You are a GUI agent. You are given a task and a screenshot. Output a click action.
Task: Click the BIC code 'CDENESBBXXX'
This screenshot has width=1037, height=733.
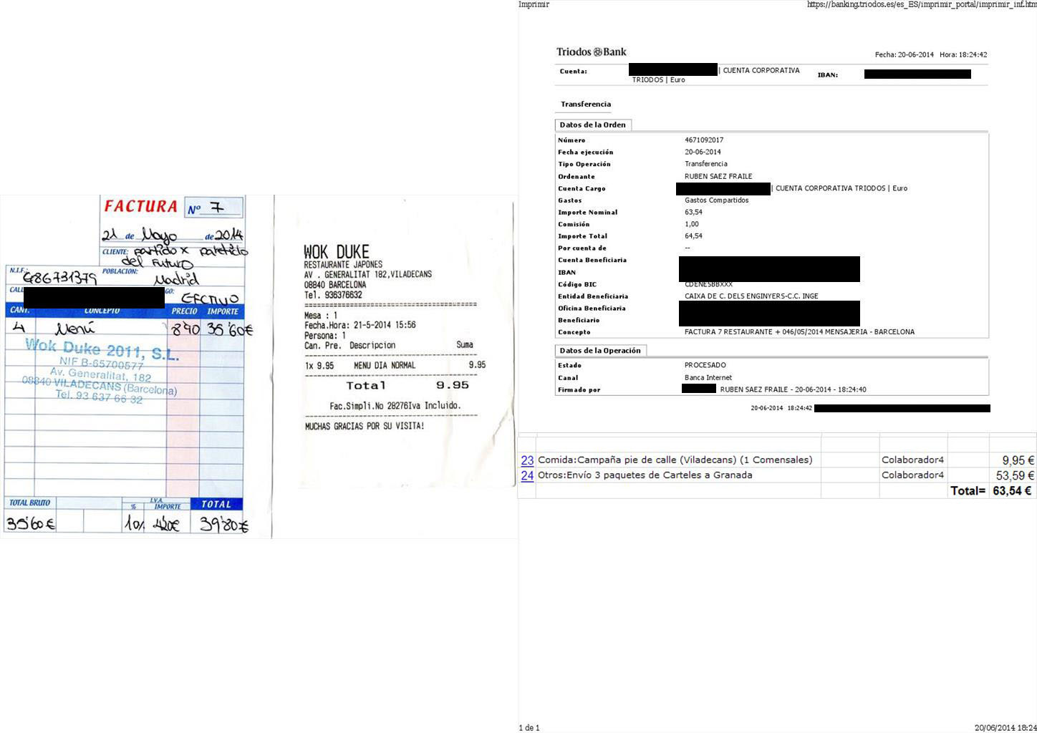tap(708, 285)
